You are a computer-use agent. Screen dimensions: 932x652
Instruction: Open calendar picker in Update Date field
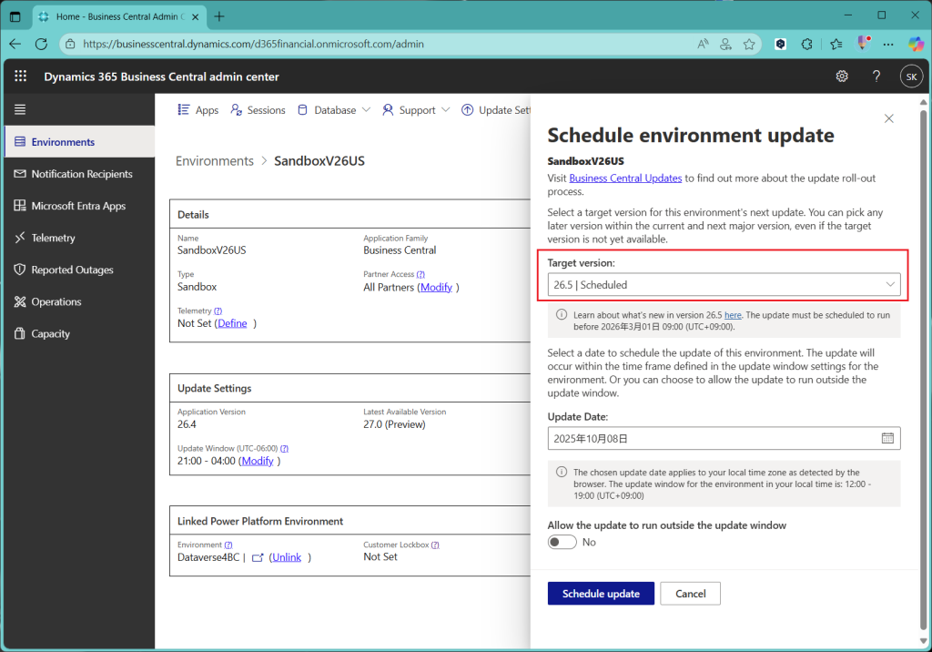coord(887,438)
